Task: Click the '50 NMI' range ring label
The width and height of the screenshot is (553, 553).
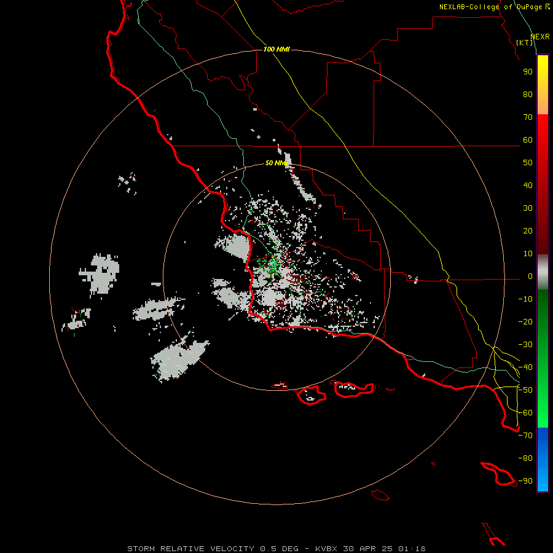Action: coord(276,163)
